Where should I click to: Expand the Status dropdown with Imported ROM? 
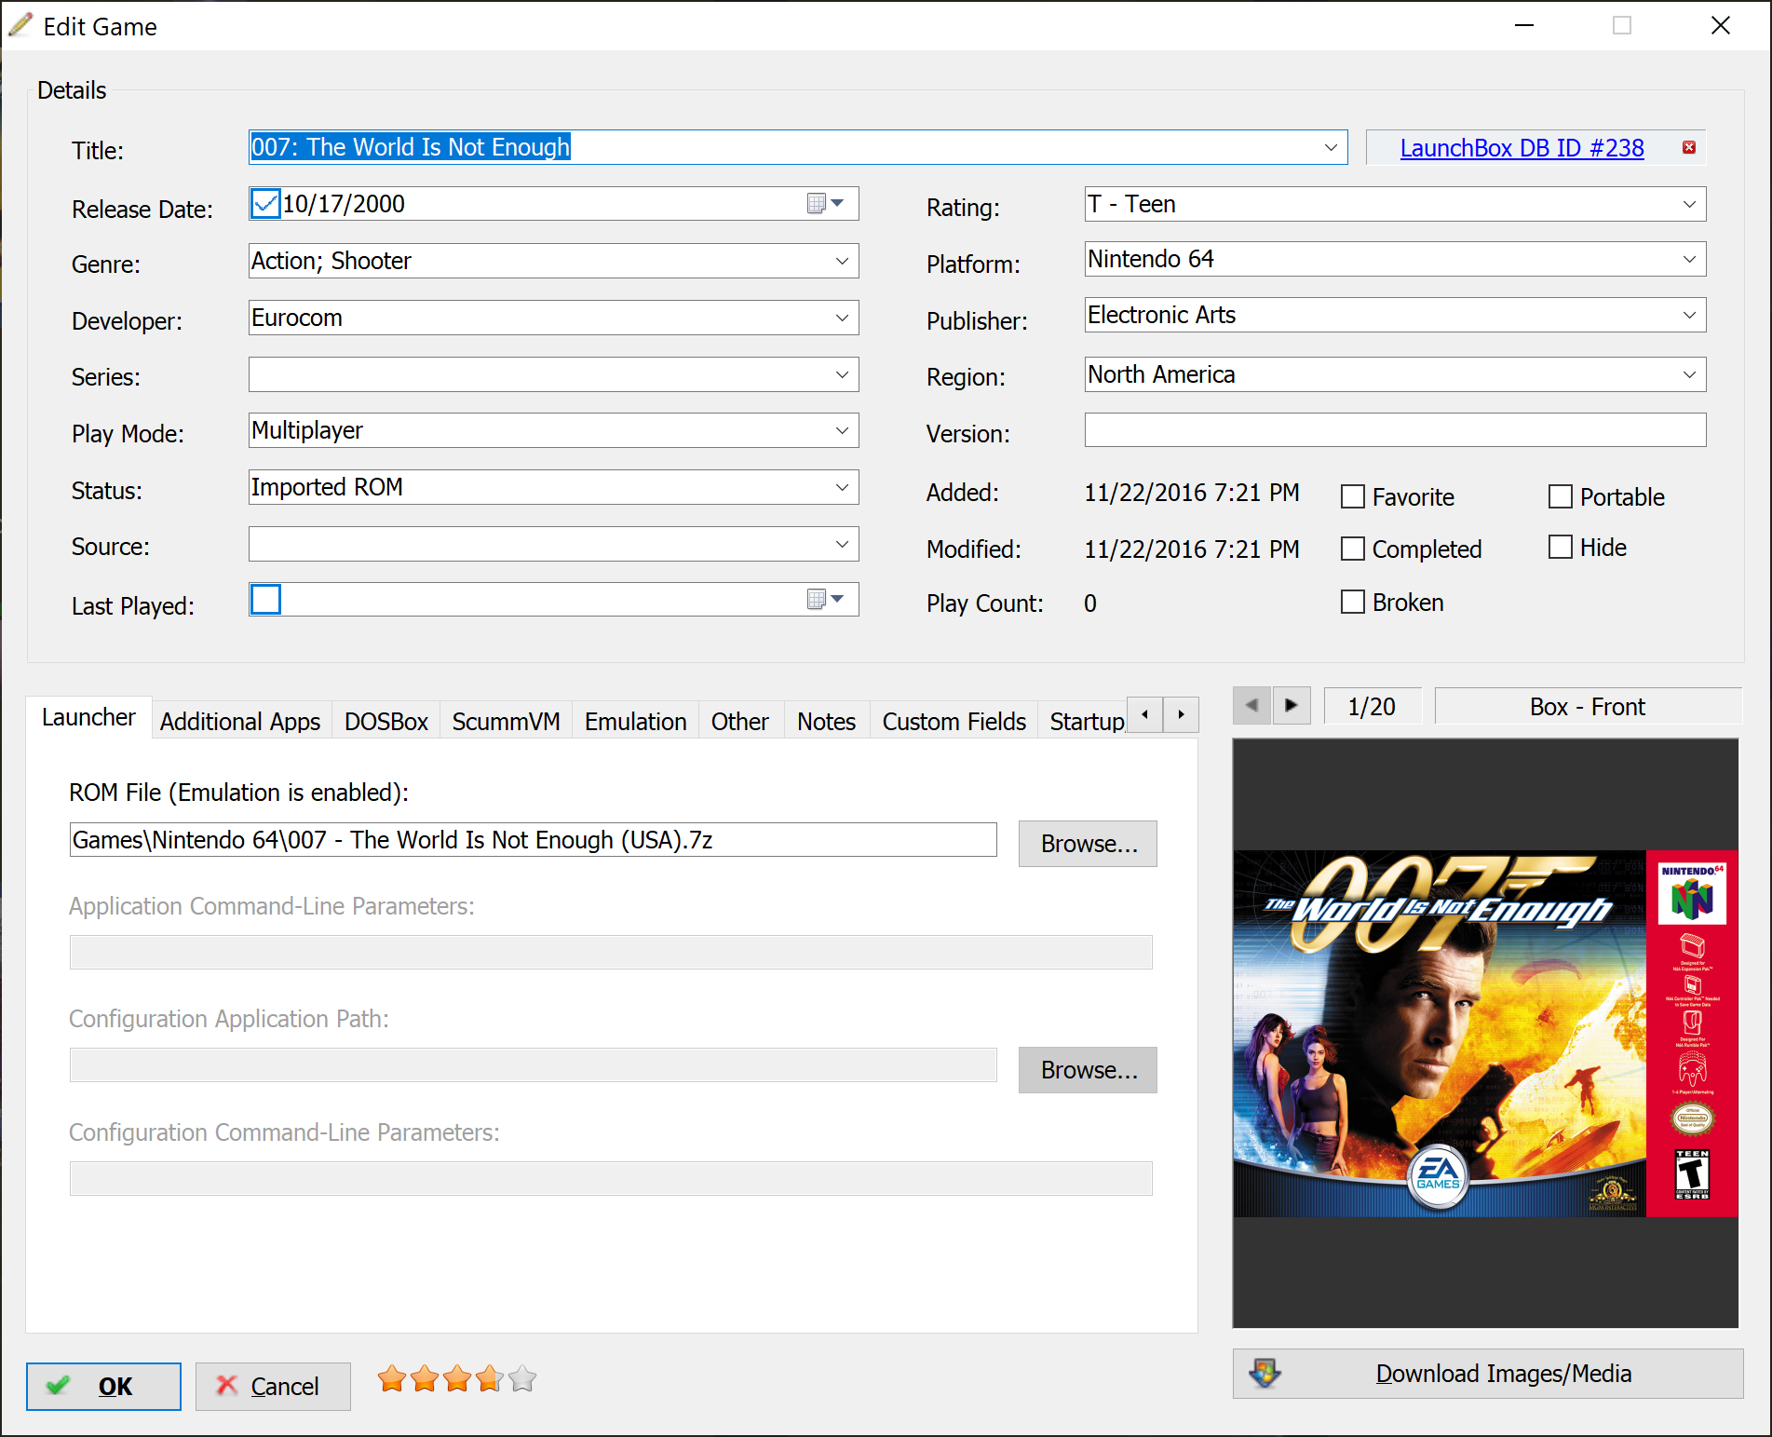point(842,487)
